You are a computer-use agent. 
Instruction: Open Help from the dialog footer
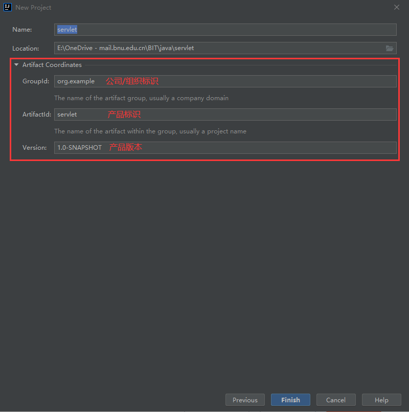(381, 400)
